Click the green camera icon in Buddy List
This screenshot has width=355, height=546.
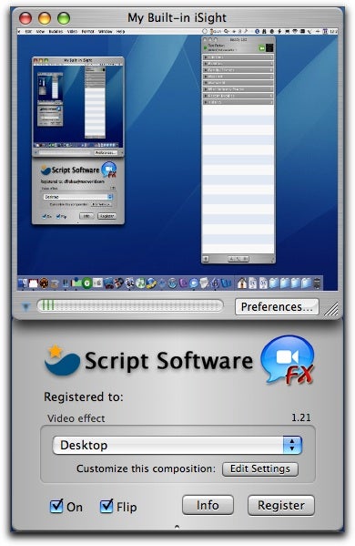(x=262, y=48)
